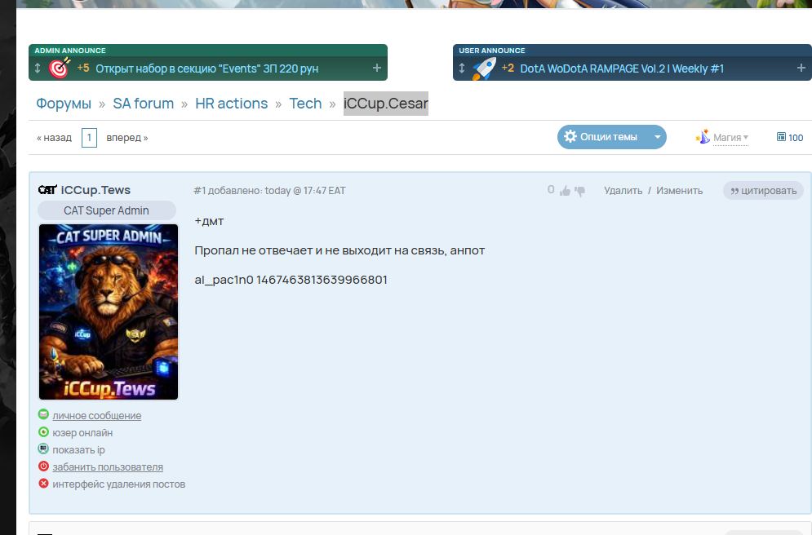
Task: Click the юзер онлайн status icon
Action: pyautogui.click(x=43, y=431)
